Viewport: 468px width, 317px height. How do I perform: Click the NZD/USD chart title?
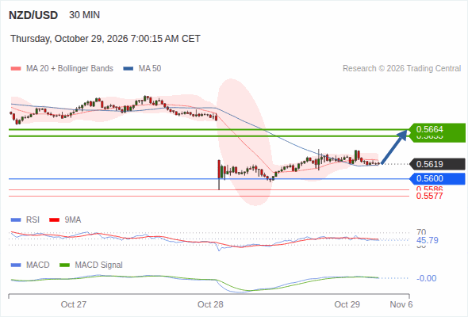[x=33, y=15]
